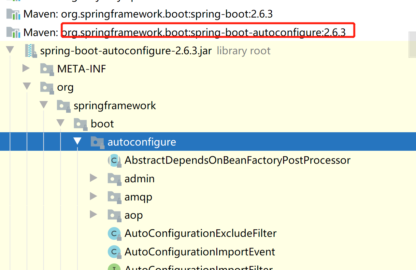Click the AbstractDependsOnBeanFactoryPostProcessor abstract class icon
Viewport: 416px width, 270px height.
pos(114,160)
